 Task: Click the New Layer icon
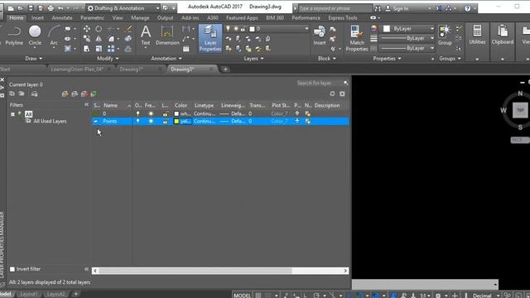[65, 94]
